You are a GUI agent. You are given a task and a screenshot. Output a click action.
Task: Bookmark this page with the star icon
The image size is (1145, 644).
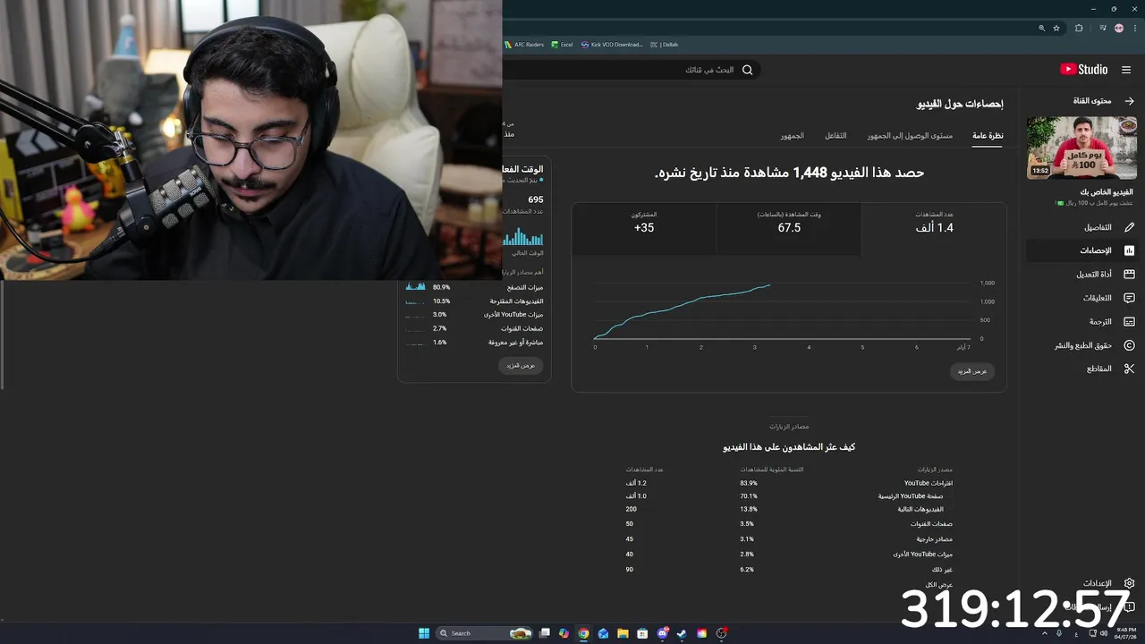tap(1056, 28)
